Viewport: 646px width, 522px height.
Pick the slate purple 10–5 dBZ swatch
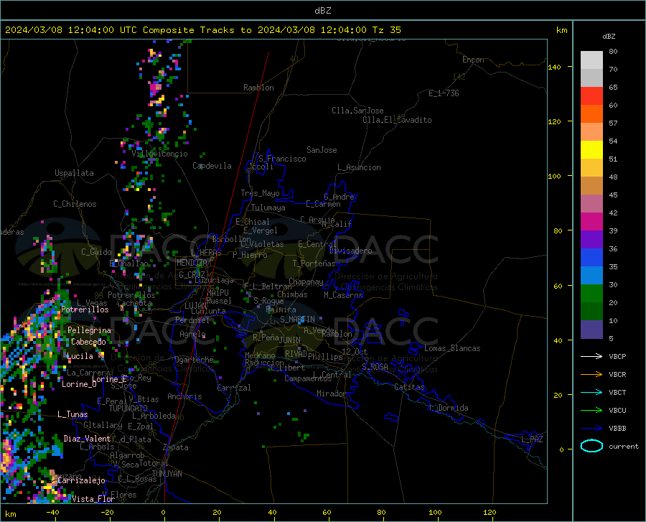(x=591, y=330)
